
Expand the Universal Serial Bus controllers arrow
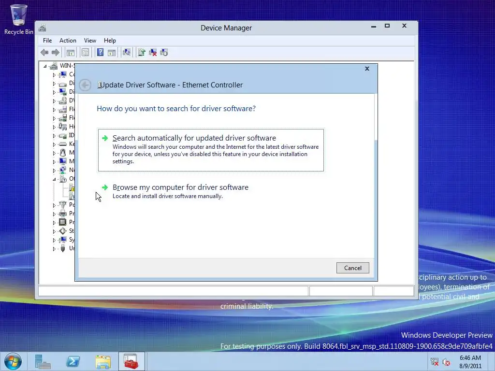[54, 249]
